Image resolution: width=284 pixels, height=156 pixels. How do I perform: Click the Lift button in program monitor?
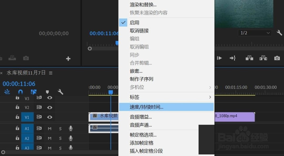click(249, 58)
